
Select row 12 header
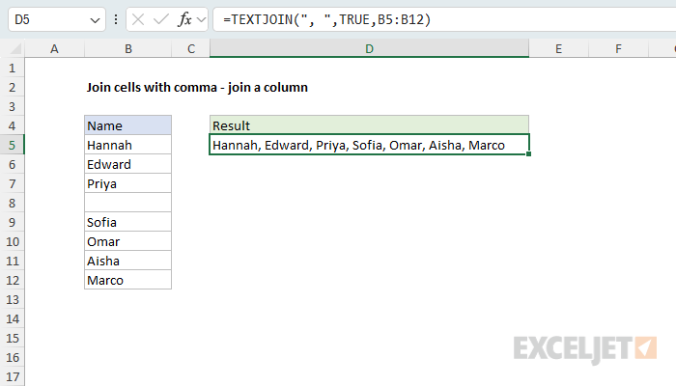12,281
